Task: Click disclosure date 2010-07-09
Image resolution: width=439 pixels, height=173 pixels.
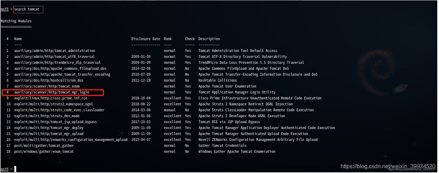Action: (141, 74)
